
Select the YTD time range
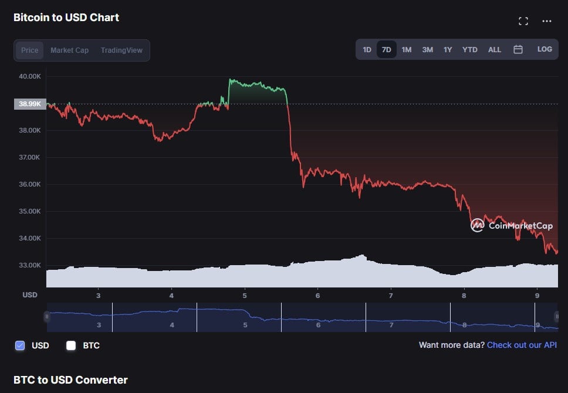[x=469, y=50]
